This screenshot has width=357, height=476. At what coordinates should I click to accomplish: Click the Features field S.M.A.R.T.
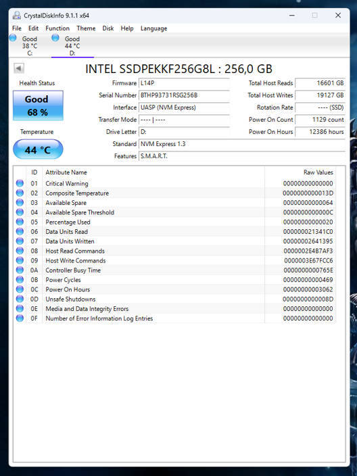click(242, 156)
